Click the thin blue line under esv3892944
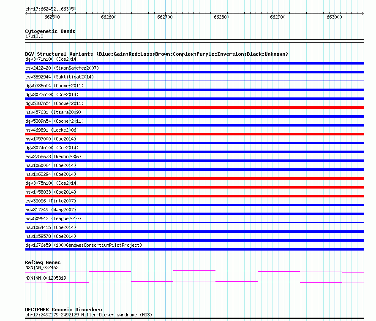 tap(194, 81)
